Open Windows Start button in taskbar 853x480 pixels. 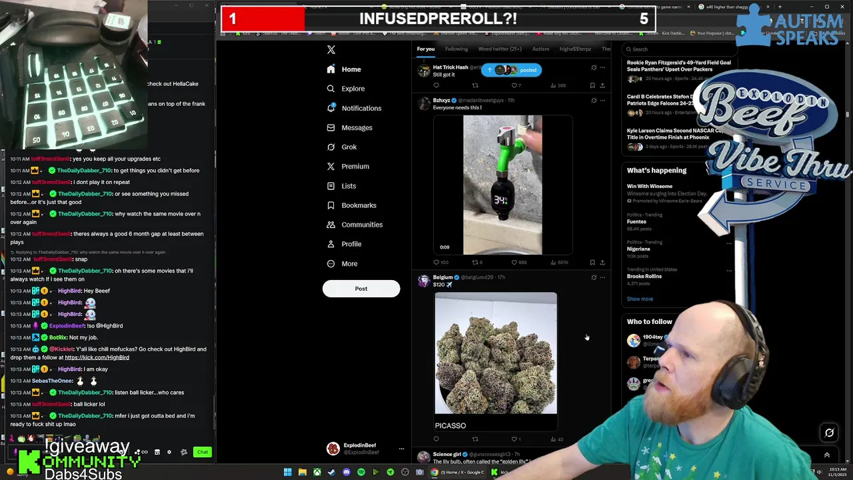click(x=288, y=472)
